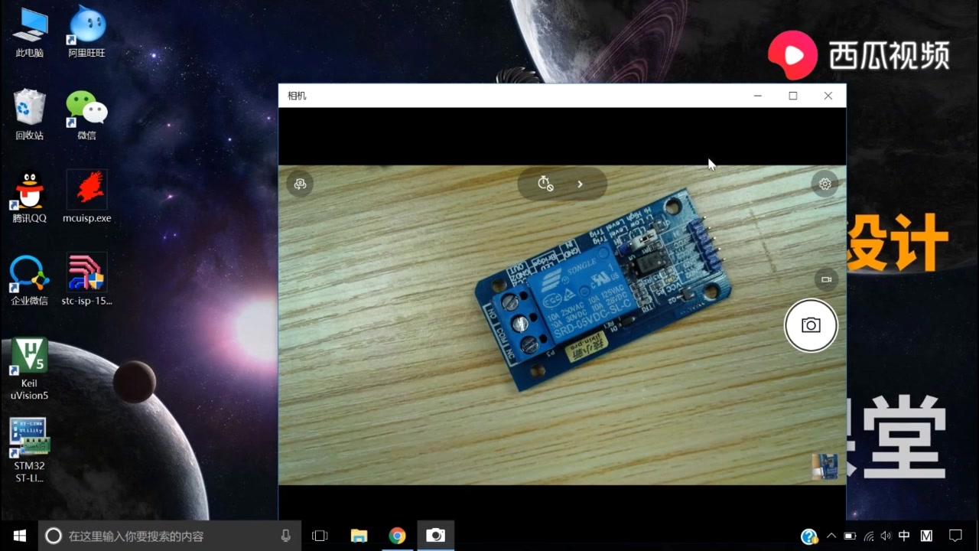
Task: Show hidden system tray icons
Action: click(831, 536)
